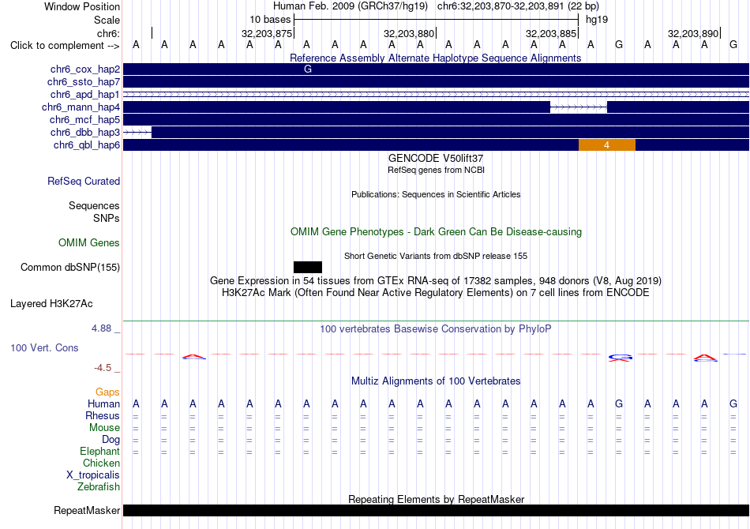This screenshot has width=750, height=529.
Task: Click the RepeatMasker track label
Action: coord(87,511)
